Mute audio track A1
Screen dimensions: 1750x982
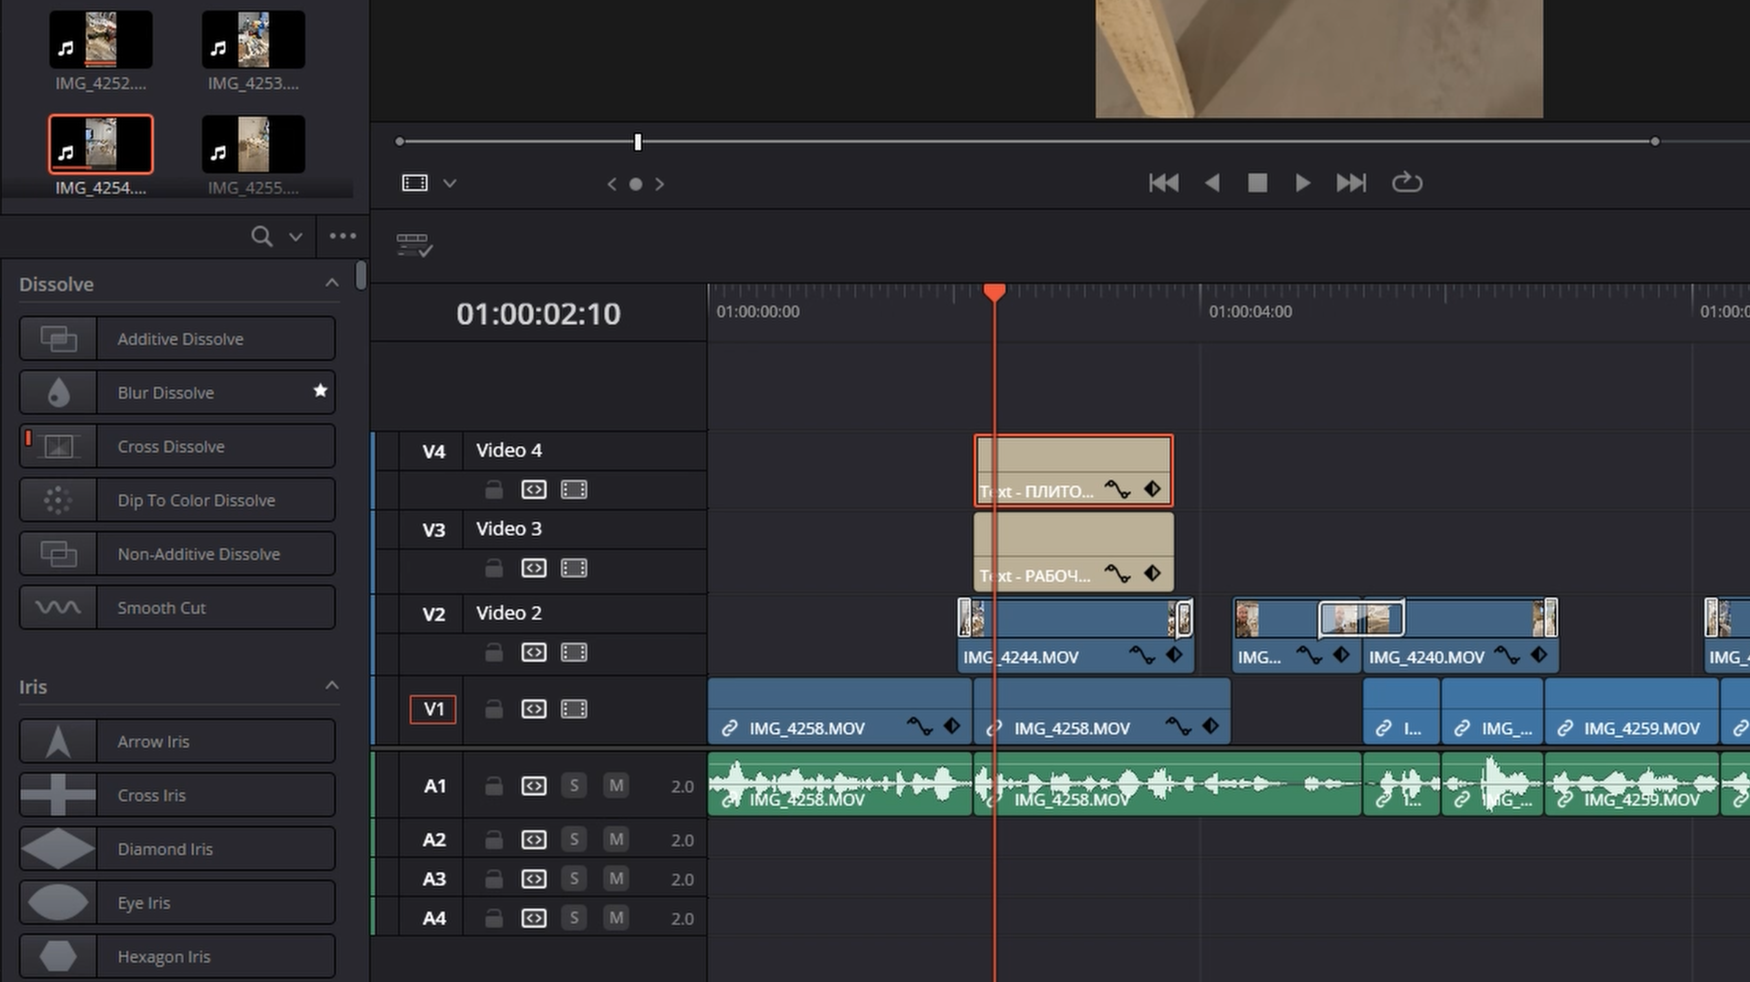point(616,785)
